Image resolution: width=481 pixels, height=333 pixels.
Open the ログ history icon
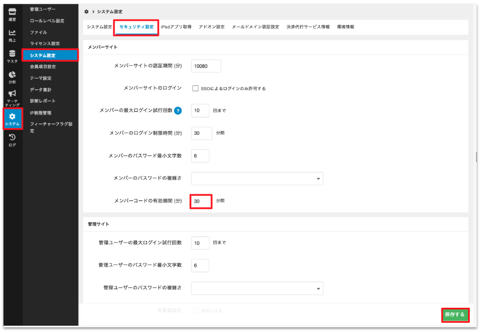[x=12, y=140]
